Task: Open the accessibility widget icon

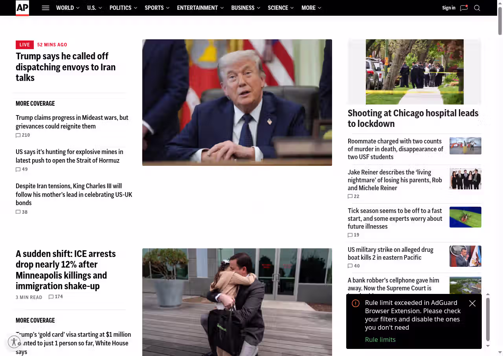Action: (14, 342)
